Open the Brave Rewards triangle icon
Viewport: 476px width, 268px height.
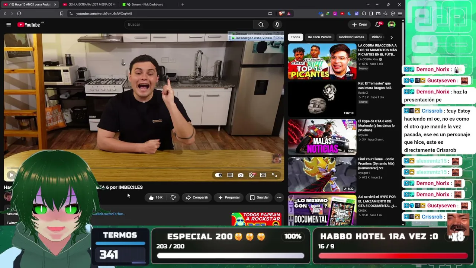point(289,13)
